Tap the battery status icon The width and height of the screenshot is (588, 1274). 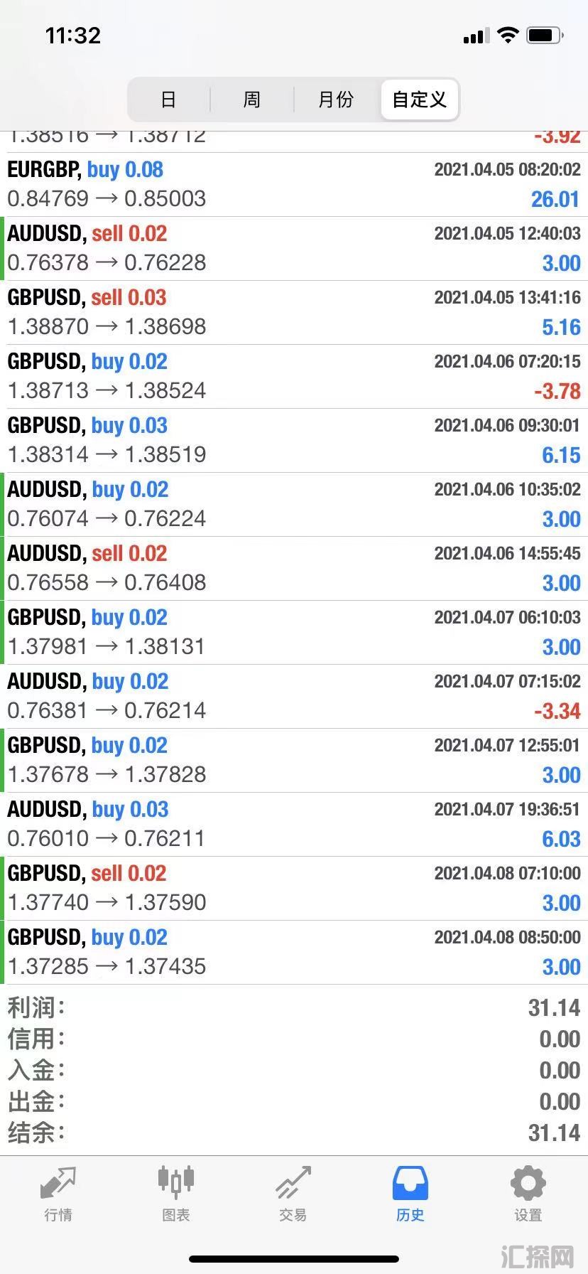pos(545,35)
